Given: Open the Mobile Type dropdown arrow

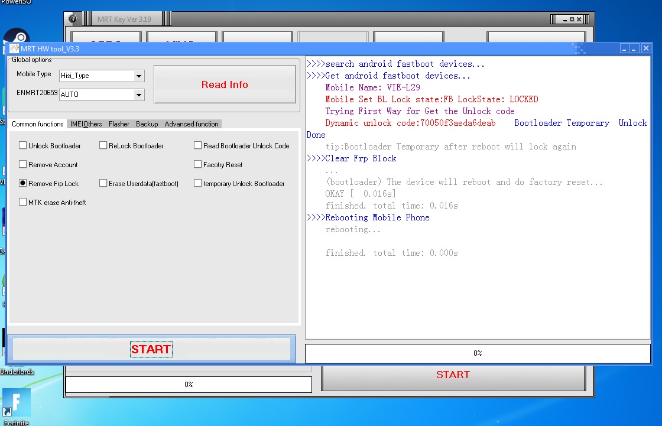Looking at the screenshot, I should point(138,76).
